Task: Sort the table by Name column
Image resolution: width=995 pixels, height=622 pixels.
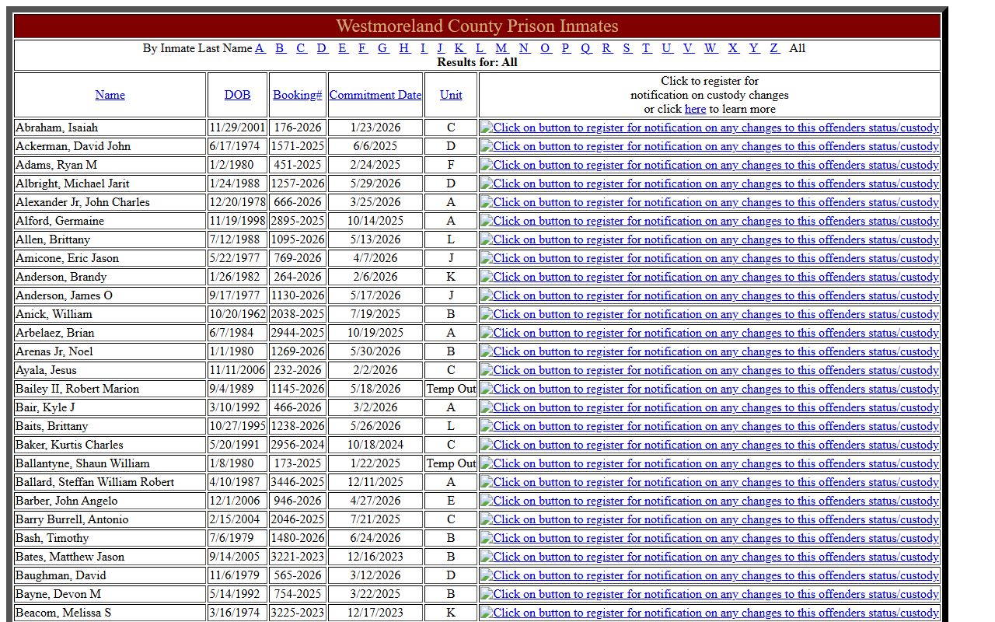Action: [110, 95]
